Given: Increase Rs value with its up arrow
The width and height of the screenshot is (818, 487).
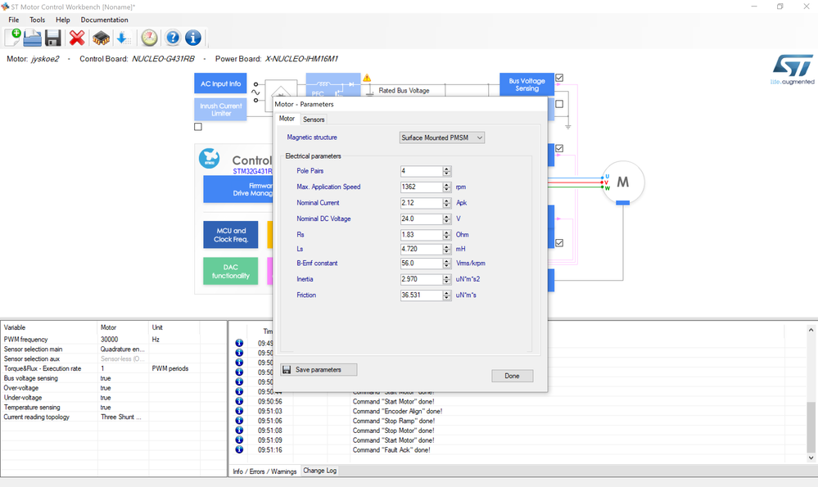Looking at the screenshot, I should 446,232.
